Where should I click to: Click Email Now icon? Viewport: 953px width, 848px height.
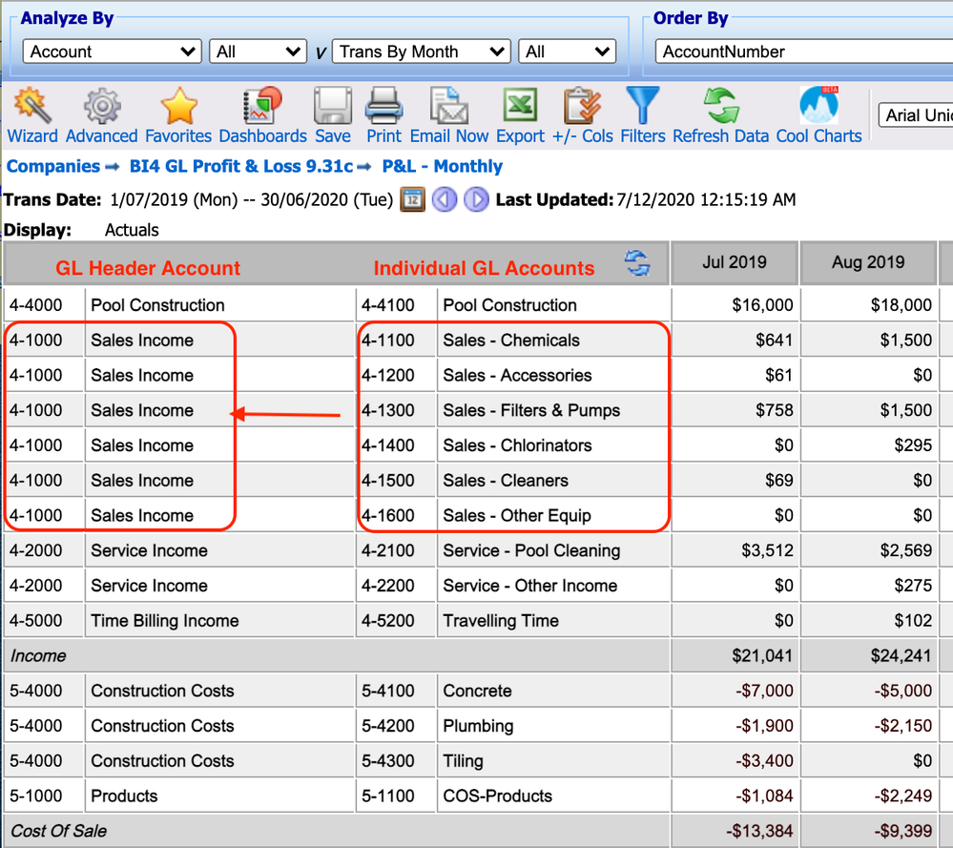448,106
